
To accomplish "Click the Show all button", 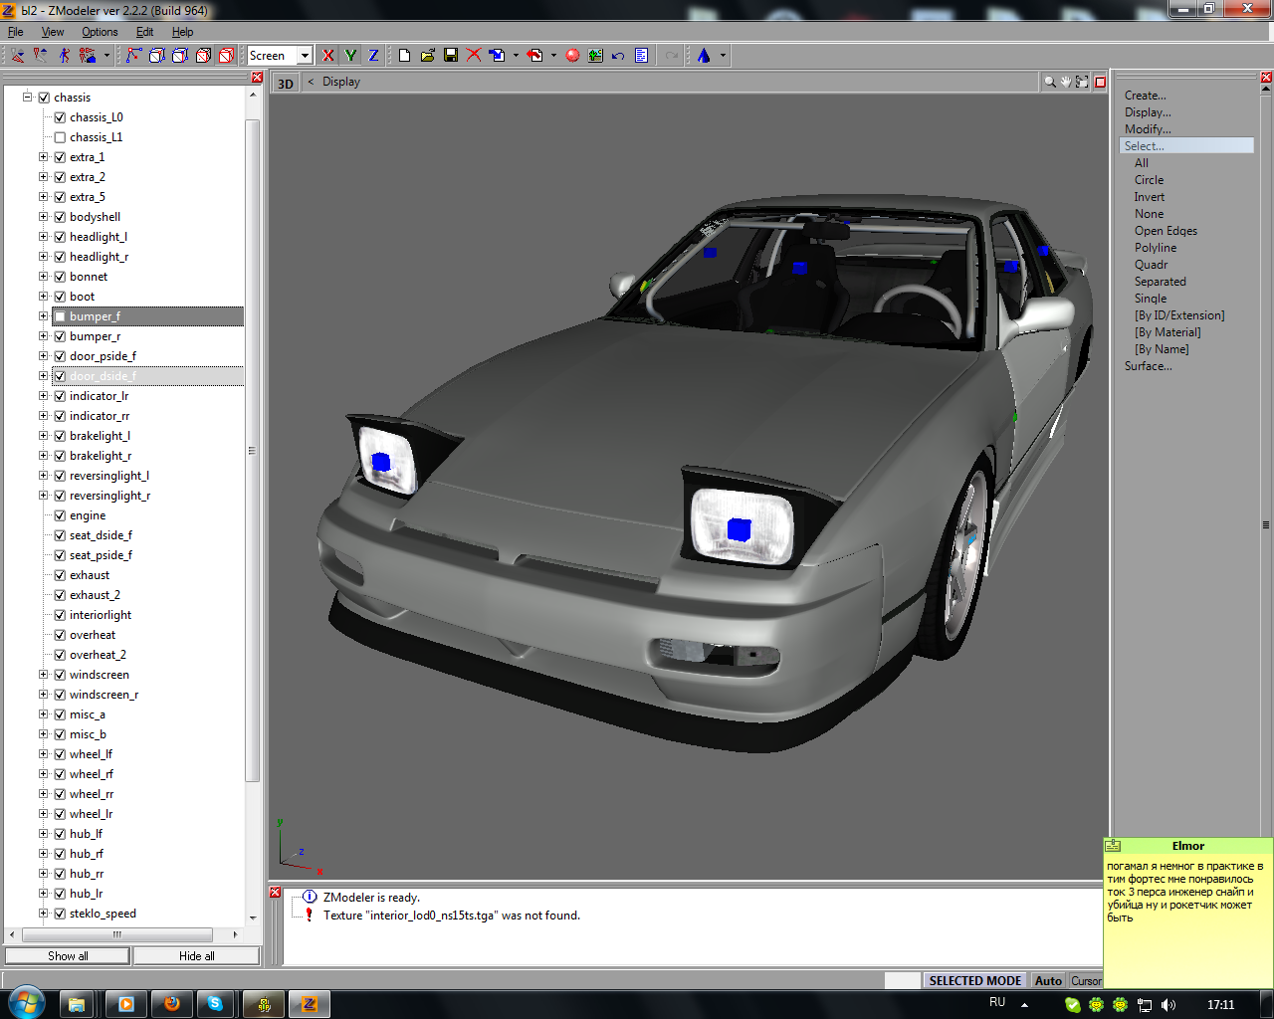I will coord(68,956).
